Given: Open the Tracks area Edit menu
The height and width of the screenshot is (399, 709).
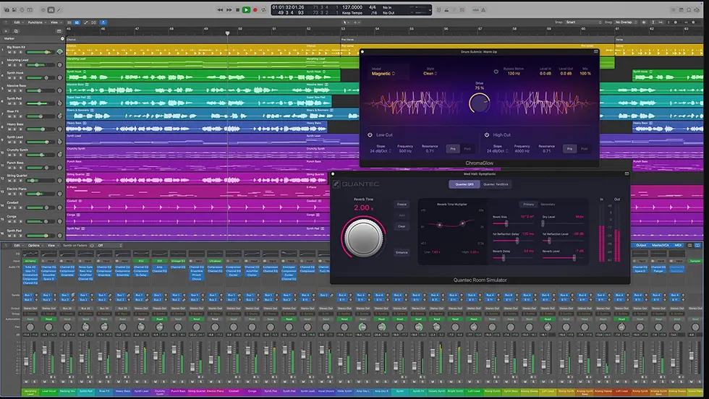Looking at the screenshot, I should (19, 22).
